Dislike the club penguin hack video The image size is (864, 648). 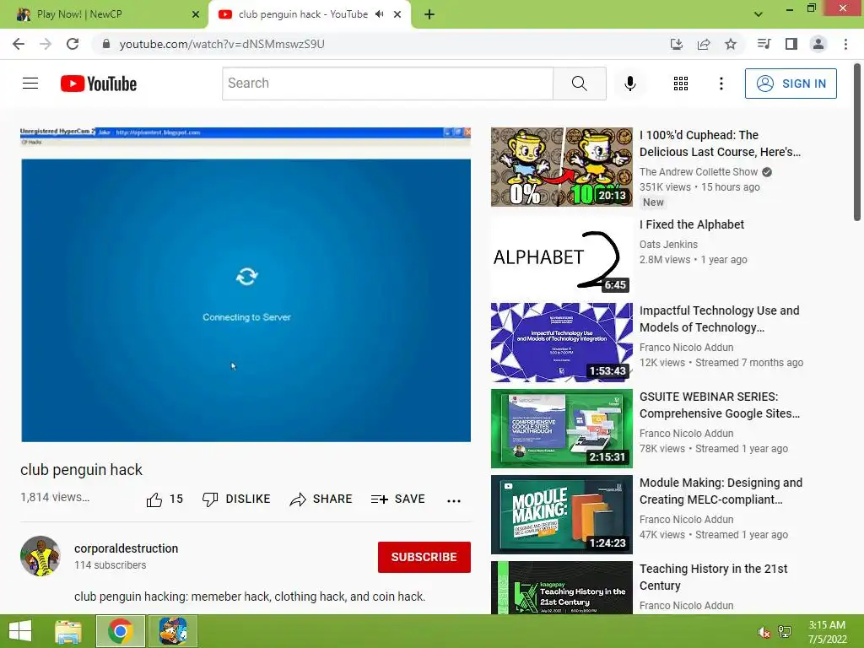[x=236, y=499]
